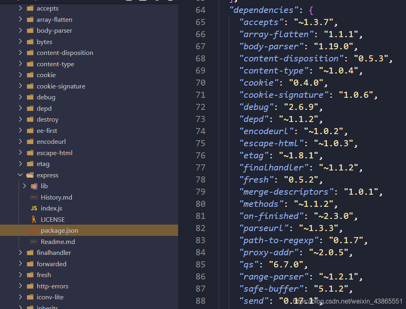The height and width of the screenshot is (309, 406).
Task: Click the bytes folder icon
Action: pyautogui.click(x=30, y=42)
